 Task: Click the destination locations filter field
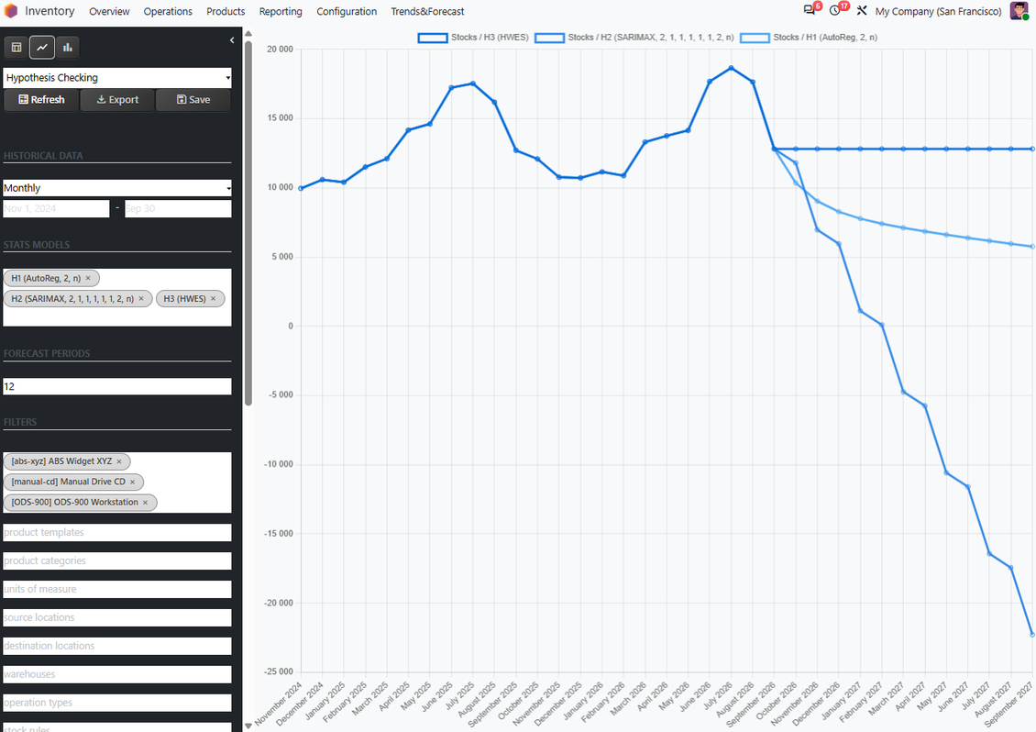coord(117,646)
